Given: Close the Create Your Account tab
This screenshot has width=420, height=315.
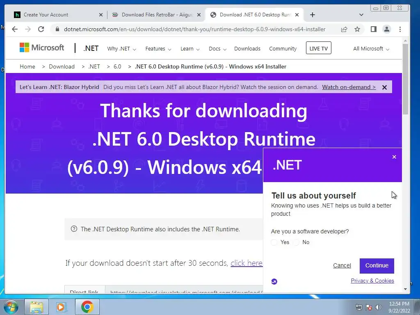Looking at the screenshot, I should point(101,15).
